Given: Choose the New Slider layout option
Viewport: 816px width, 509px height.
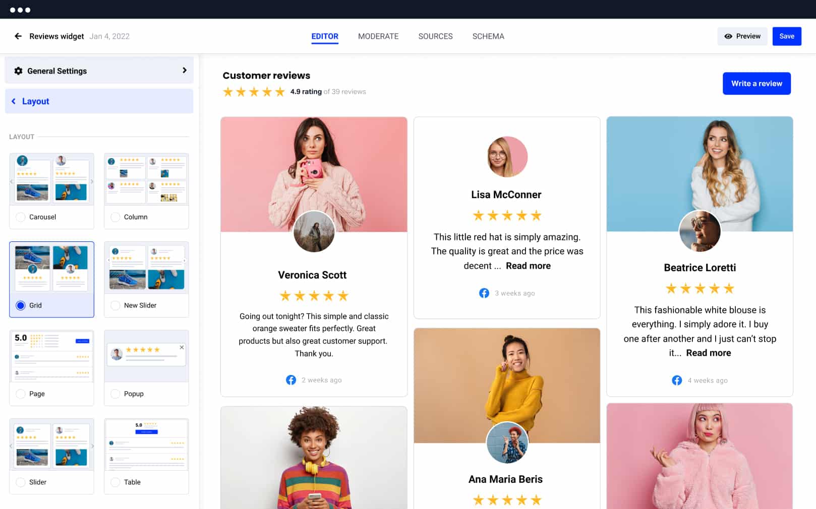Looking at the screenshot, I should point(115,305).
